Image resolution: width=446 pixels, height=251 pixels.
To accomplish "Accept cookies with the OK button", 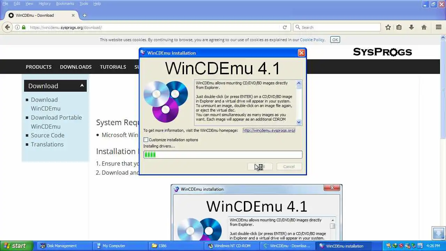I will (x=335, y=39).
